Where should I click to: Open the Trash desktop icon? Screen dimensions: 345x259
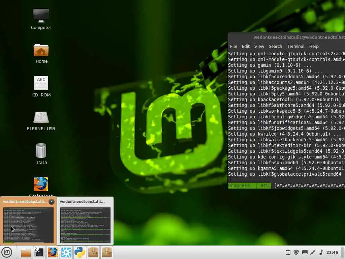pos(41,154)
